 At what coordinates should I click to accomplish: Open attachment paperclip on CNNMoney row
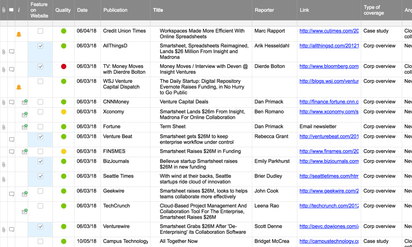pyautogui.click(x=4, y=102)
